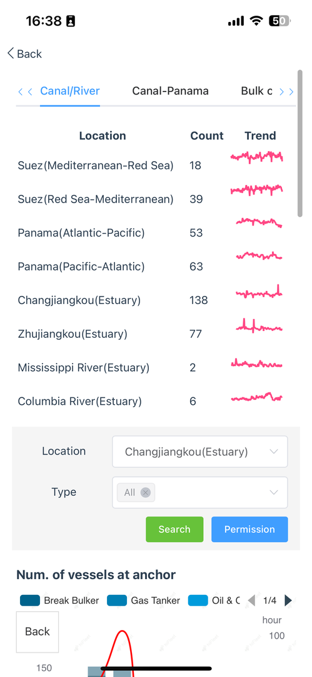Go to previous legend page arrow

coord(252,600)
